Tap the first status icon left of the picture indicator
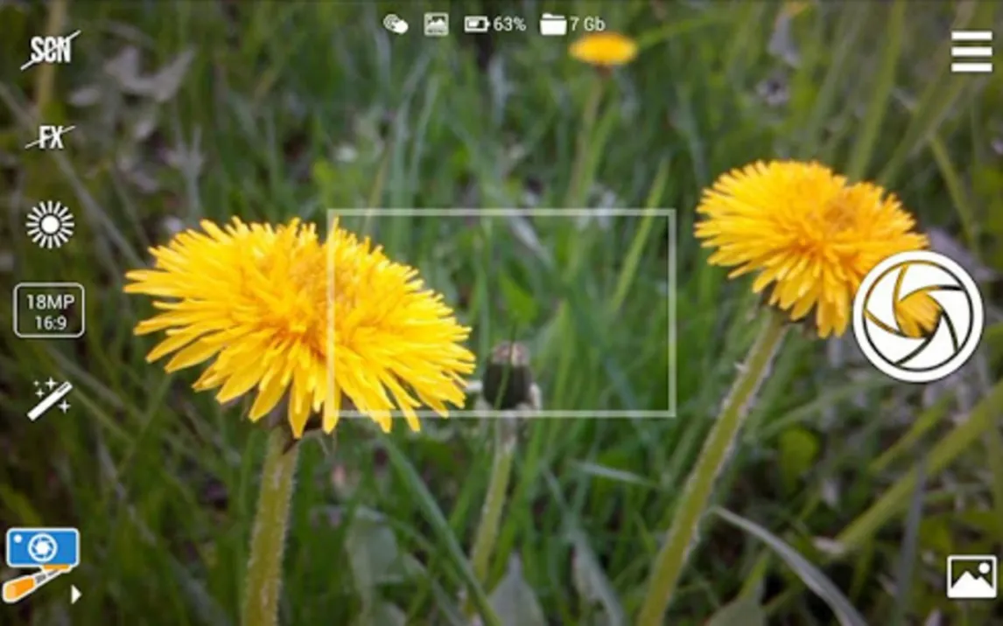 (x=396, y=24)
